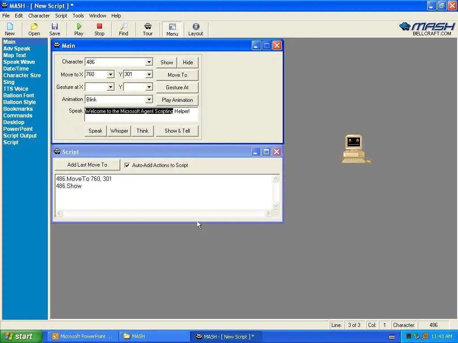Stop playback with red Stop icon
The height and width of the screenshot is (343, 458).
99,29
